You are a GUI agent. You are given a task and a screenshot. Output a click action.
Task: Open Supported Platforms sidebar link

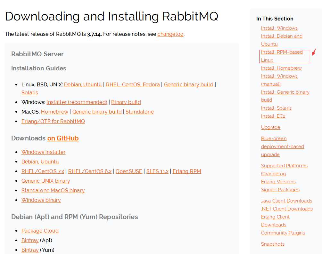(x=284, y=166)
